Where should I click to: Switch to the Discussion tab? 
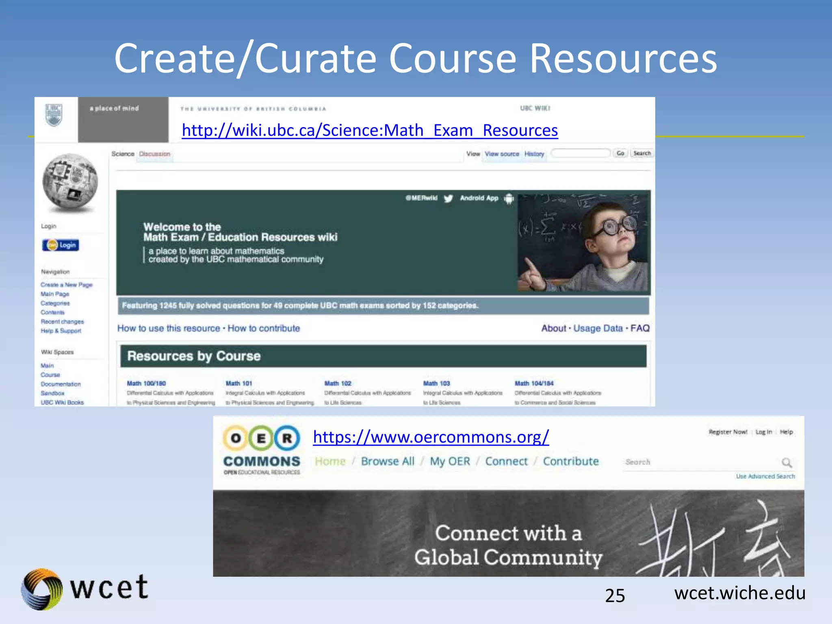pyautogui.click(x=154, y=154)
